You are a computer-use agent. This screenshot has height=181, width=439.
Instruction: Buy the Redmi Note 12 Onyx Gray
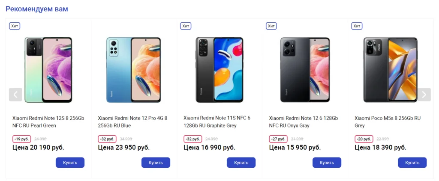327,163
